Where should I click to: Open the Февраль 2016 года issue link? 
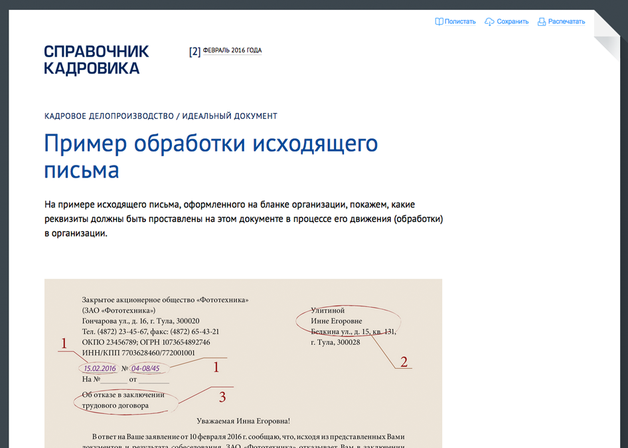[x=232, y=51]
